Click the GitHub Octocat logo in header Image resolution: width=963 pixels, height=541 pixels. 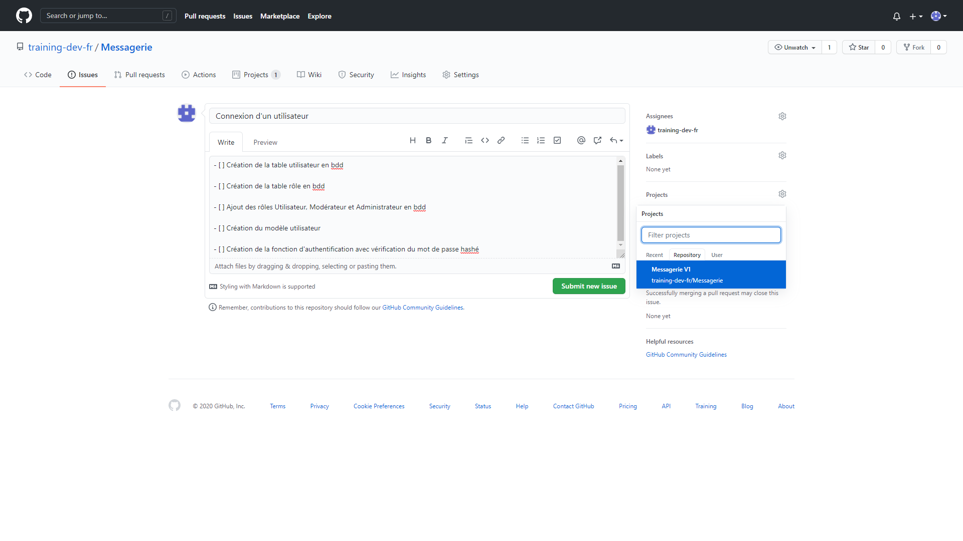click(x=24, y=16)
